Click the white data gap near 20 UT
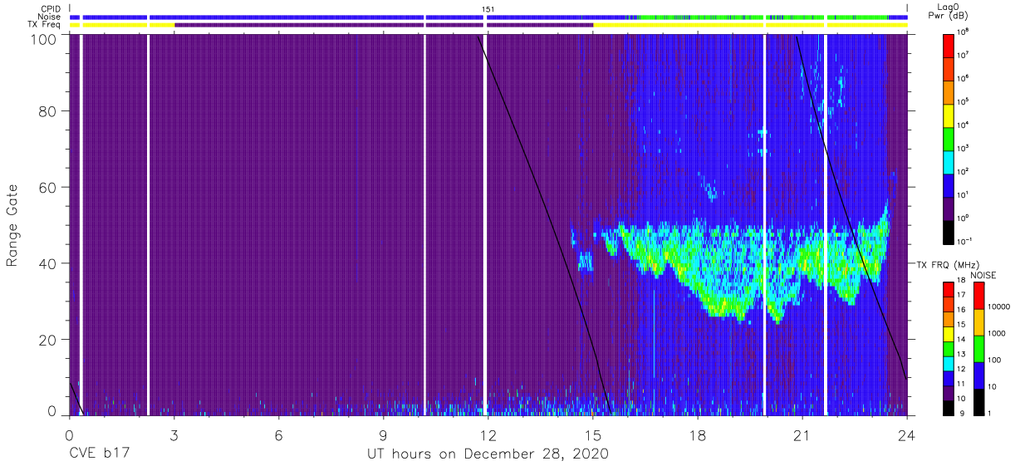The width and height of the screenshot is (1020, 471). click(763, 224)
